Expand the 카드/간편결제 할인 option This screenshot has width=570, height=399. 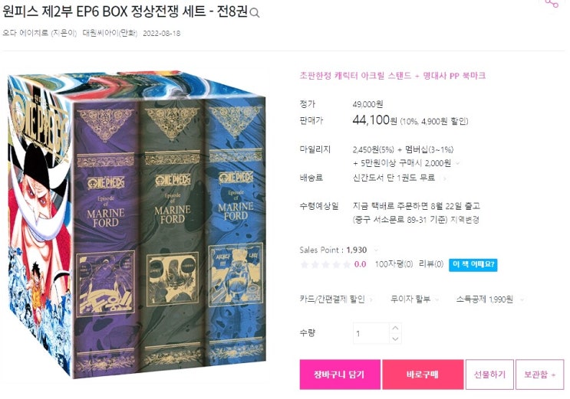click(x=336, y=299)
